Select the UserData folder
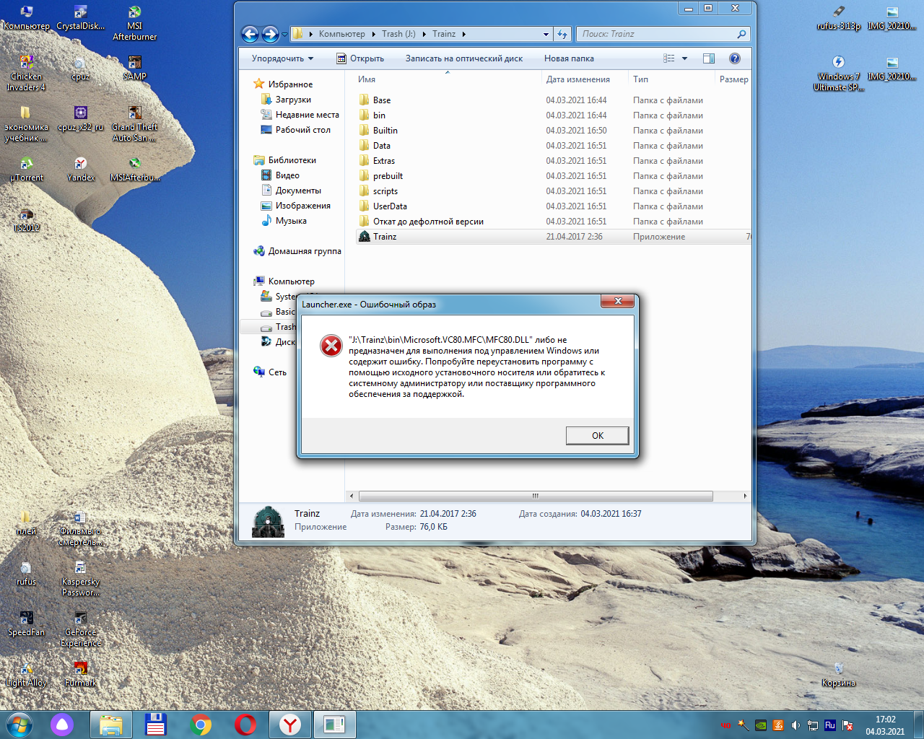Viewport: 924px width, 739px height. (x=390, y=206)
